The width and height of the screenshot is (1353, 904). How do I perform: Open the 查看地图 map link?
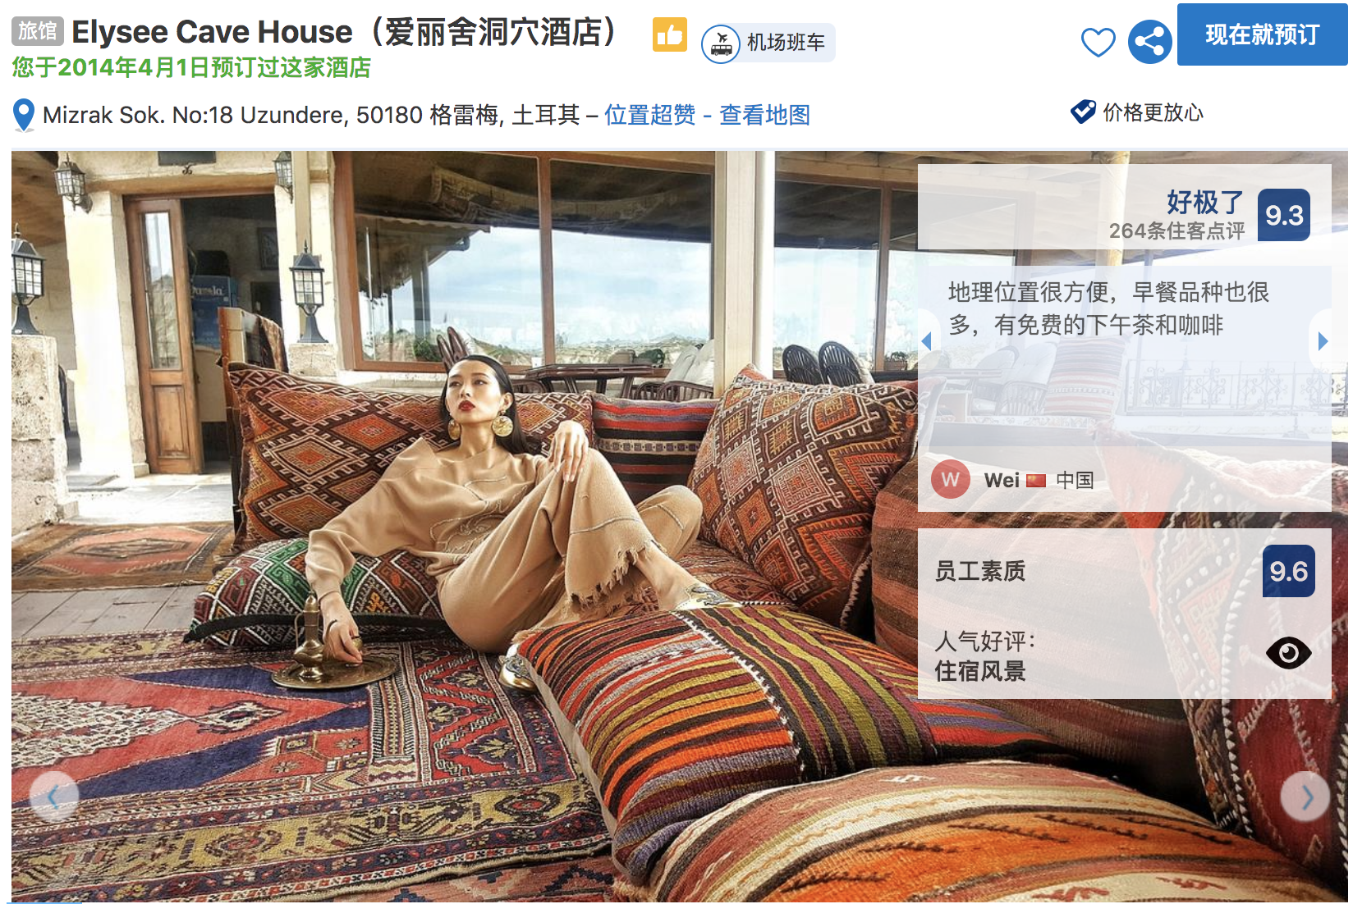pos(764,115)
